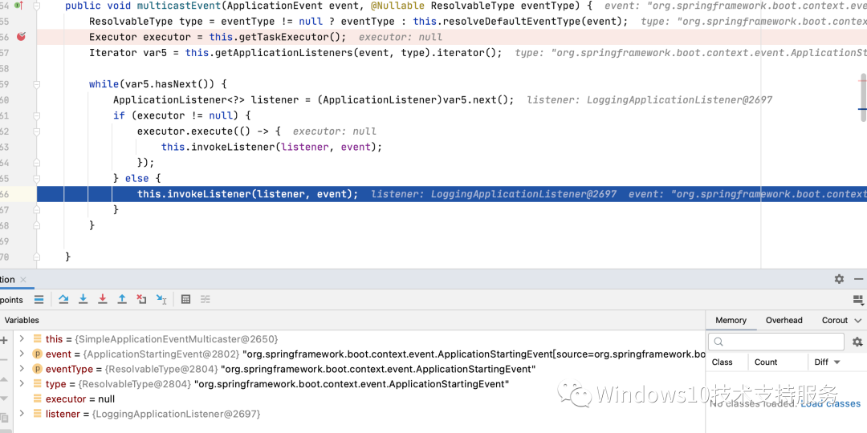The height and width of the screenshot is (433, 867).
Task: Click 'getApplicationListeners' method call text
Action: point(281,53)
